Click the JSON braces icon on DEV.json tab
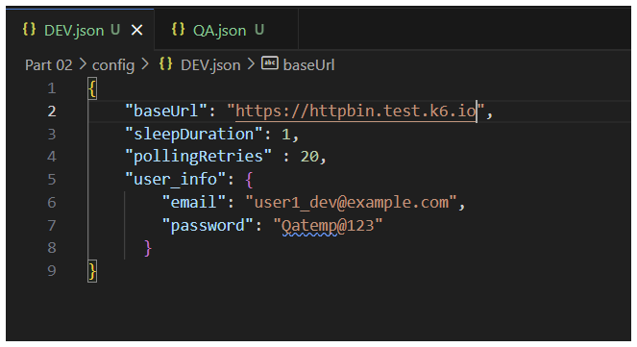 (x=29, y=29)
